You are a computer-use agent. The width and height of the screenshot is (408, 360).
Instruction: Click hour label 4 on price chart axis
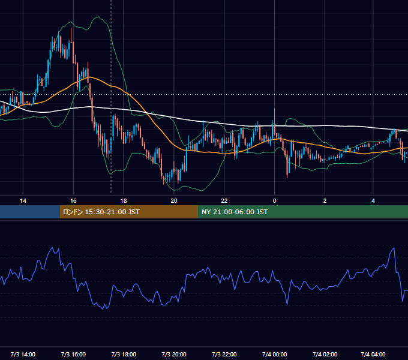(x=373, y=201)
